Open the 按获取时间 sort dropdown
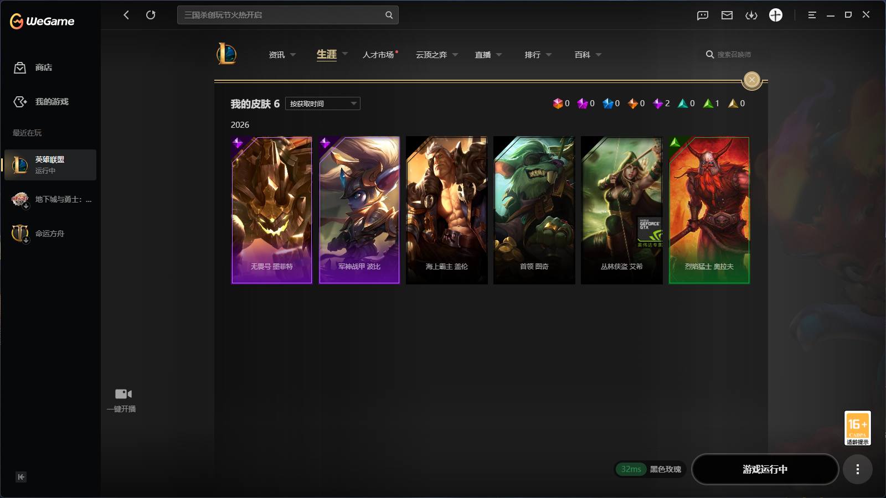 point(323,103)
